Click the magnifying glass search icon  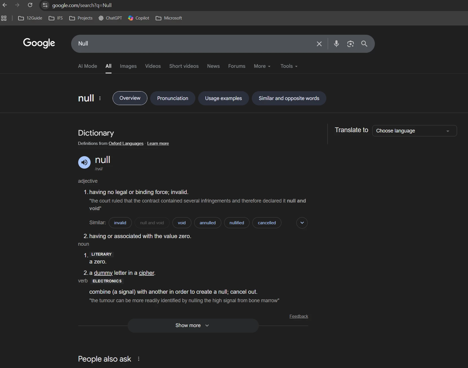[364, 44]
